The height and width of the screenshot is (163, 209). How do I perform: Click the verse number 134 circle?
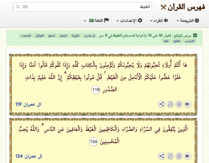coord(93,142)
